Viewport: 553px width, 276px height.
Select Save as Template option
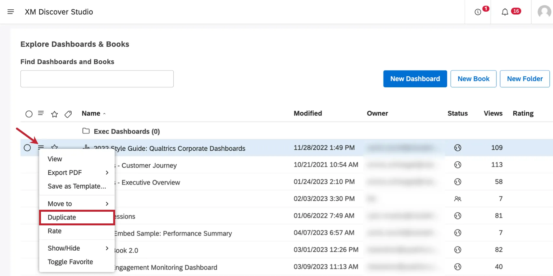[x=77, y=186]
